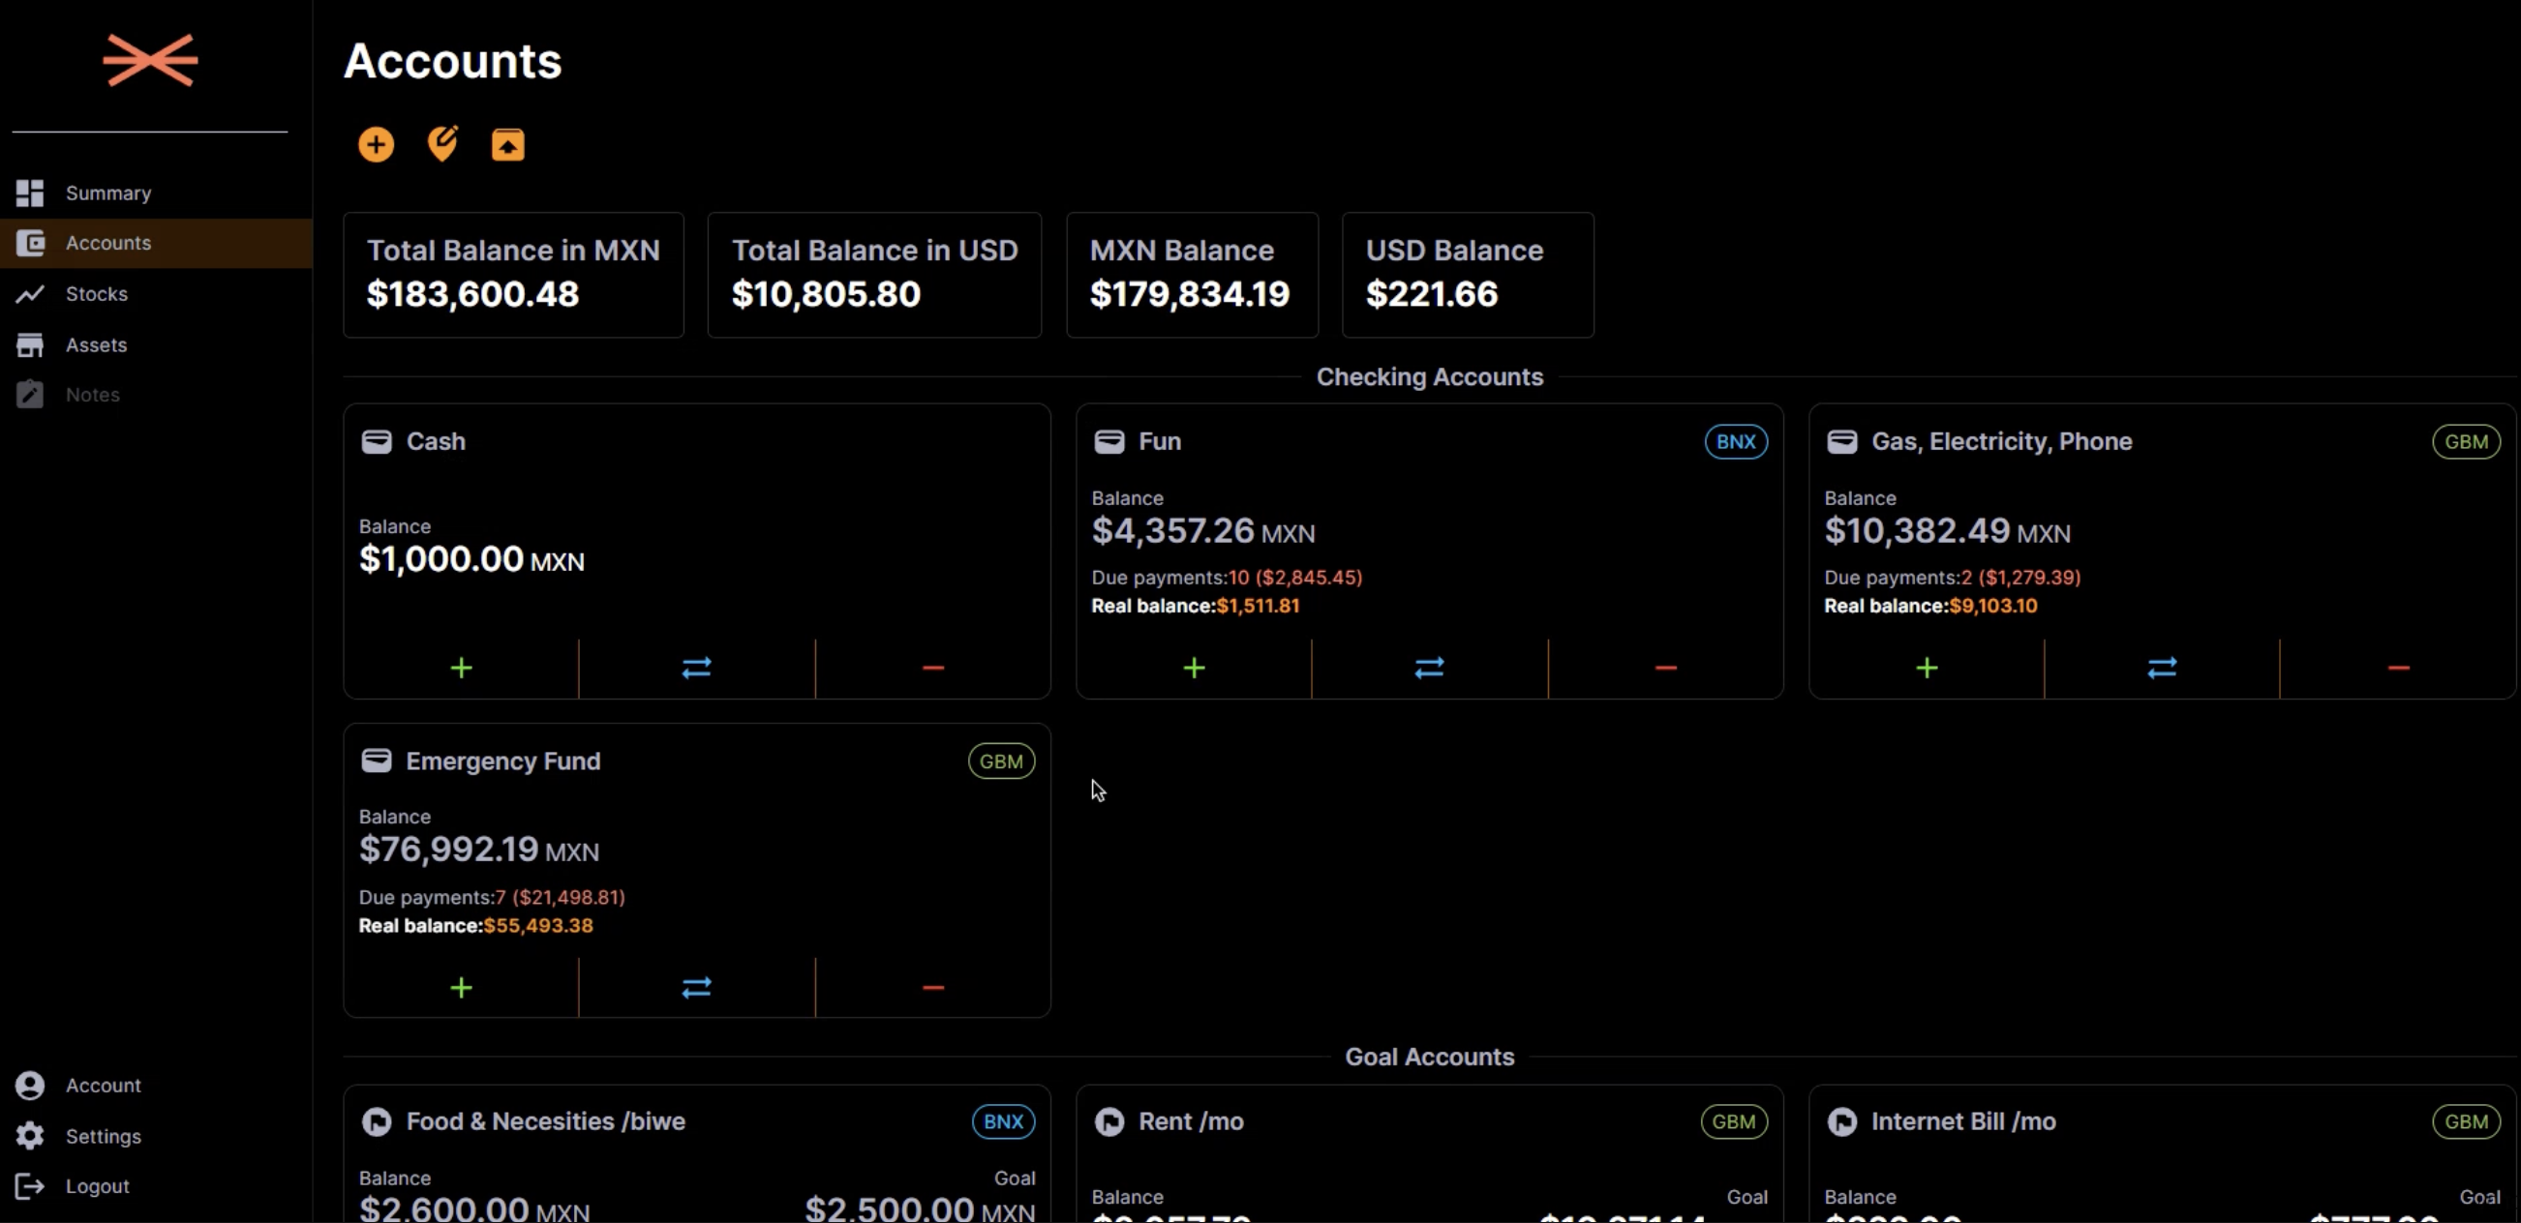Open the Rent /mo goal account
The width and height of the screenshot is (2521, 1223).
tap(1190, 1121)
